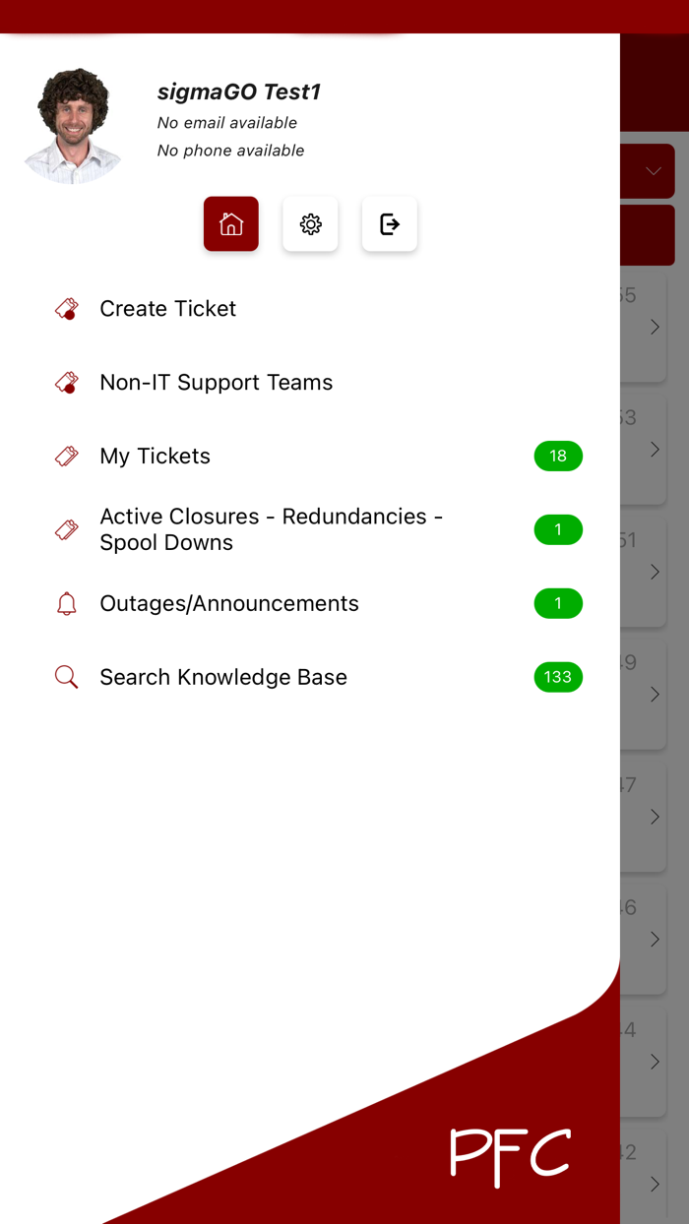The width and height of the screenshot is (689, 1224).
Task: Tap the green 133 Knowledge Base badge
Action: 558,677
